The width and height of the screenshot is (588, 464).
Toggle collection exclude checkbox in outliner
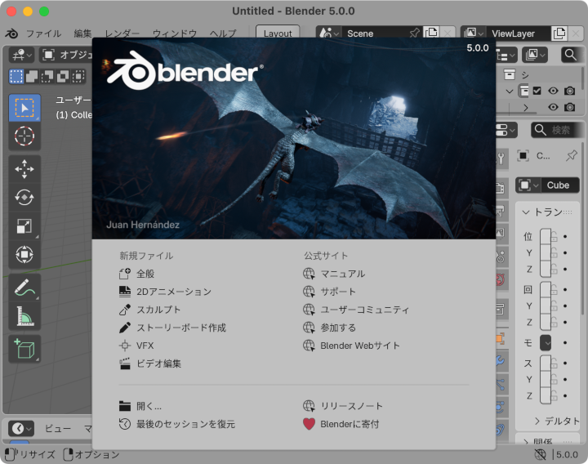pyautogui.click(x=537, y=91)
